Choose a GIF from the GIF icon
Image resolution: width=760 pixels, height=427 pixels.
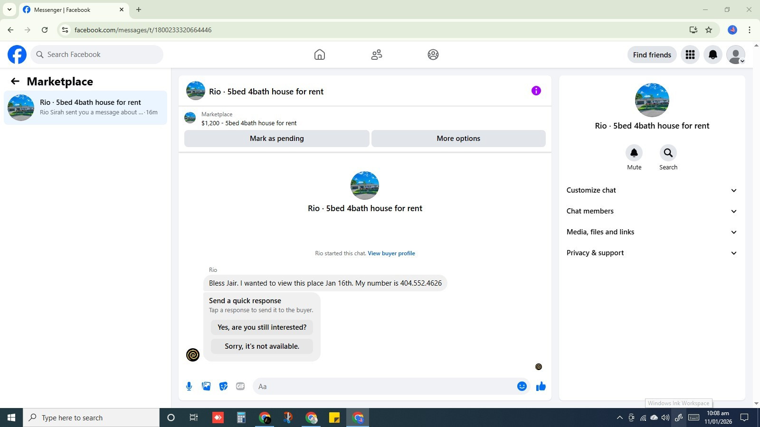tap(240, 386)
